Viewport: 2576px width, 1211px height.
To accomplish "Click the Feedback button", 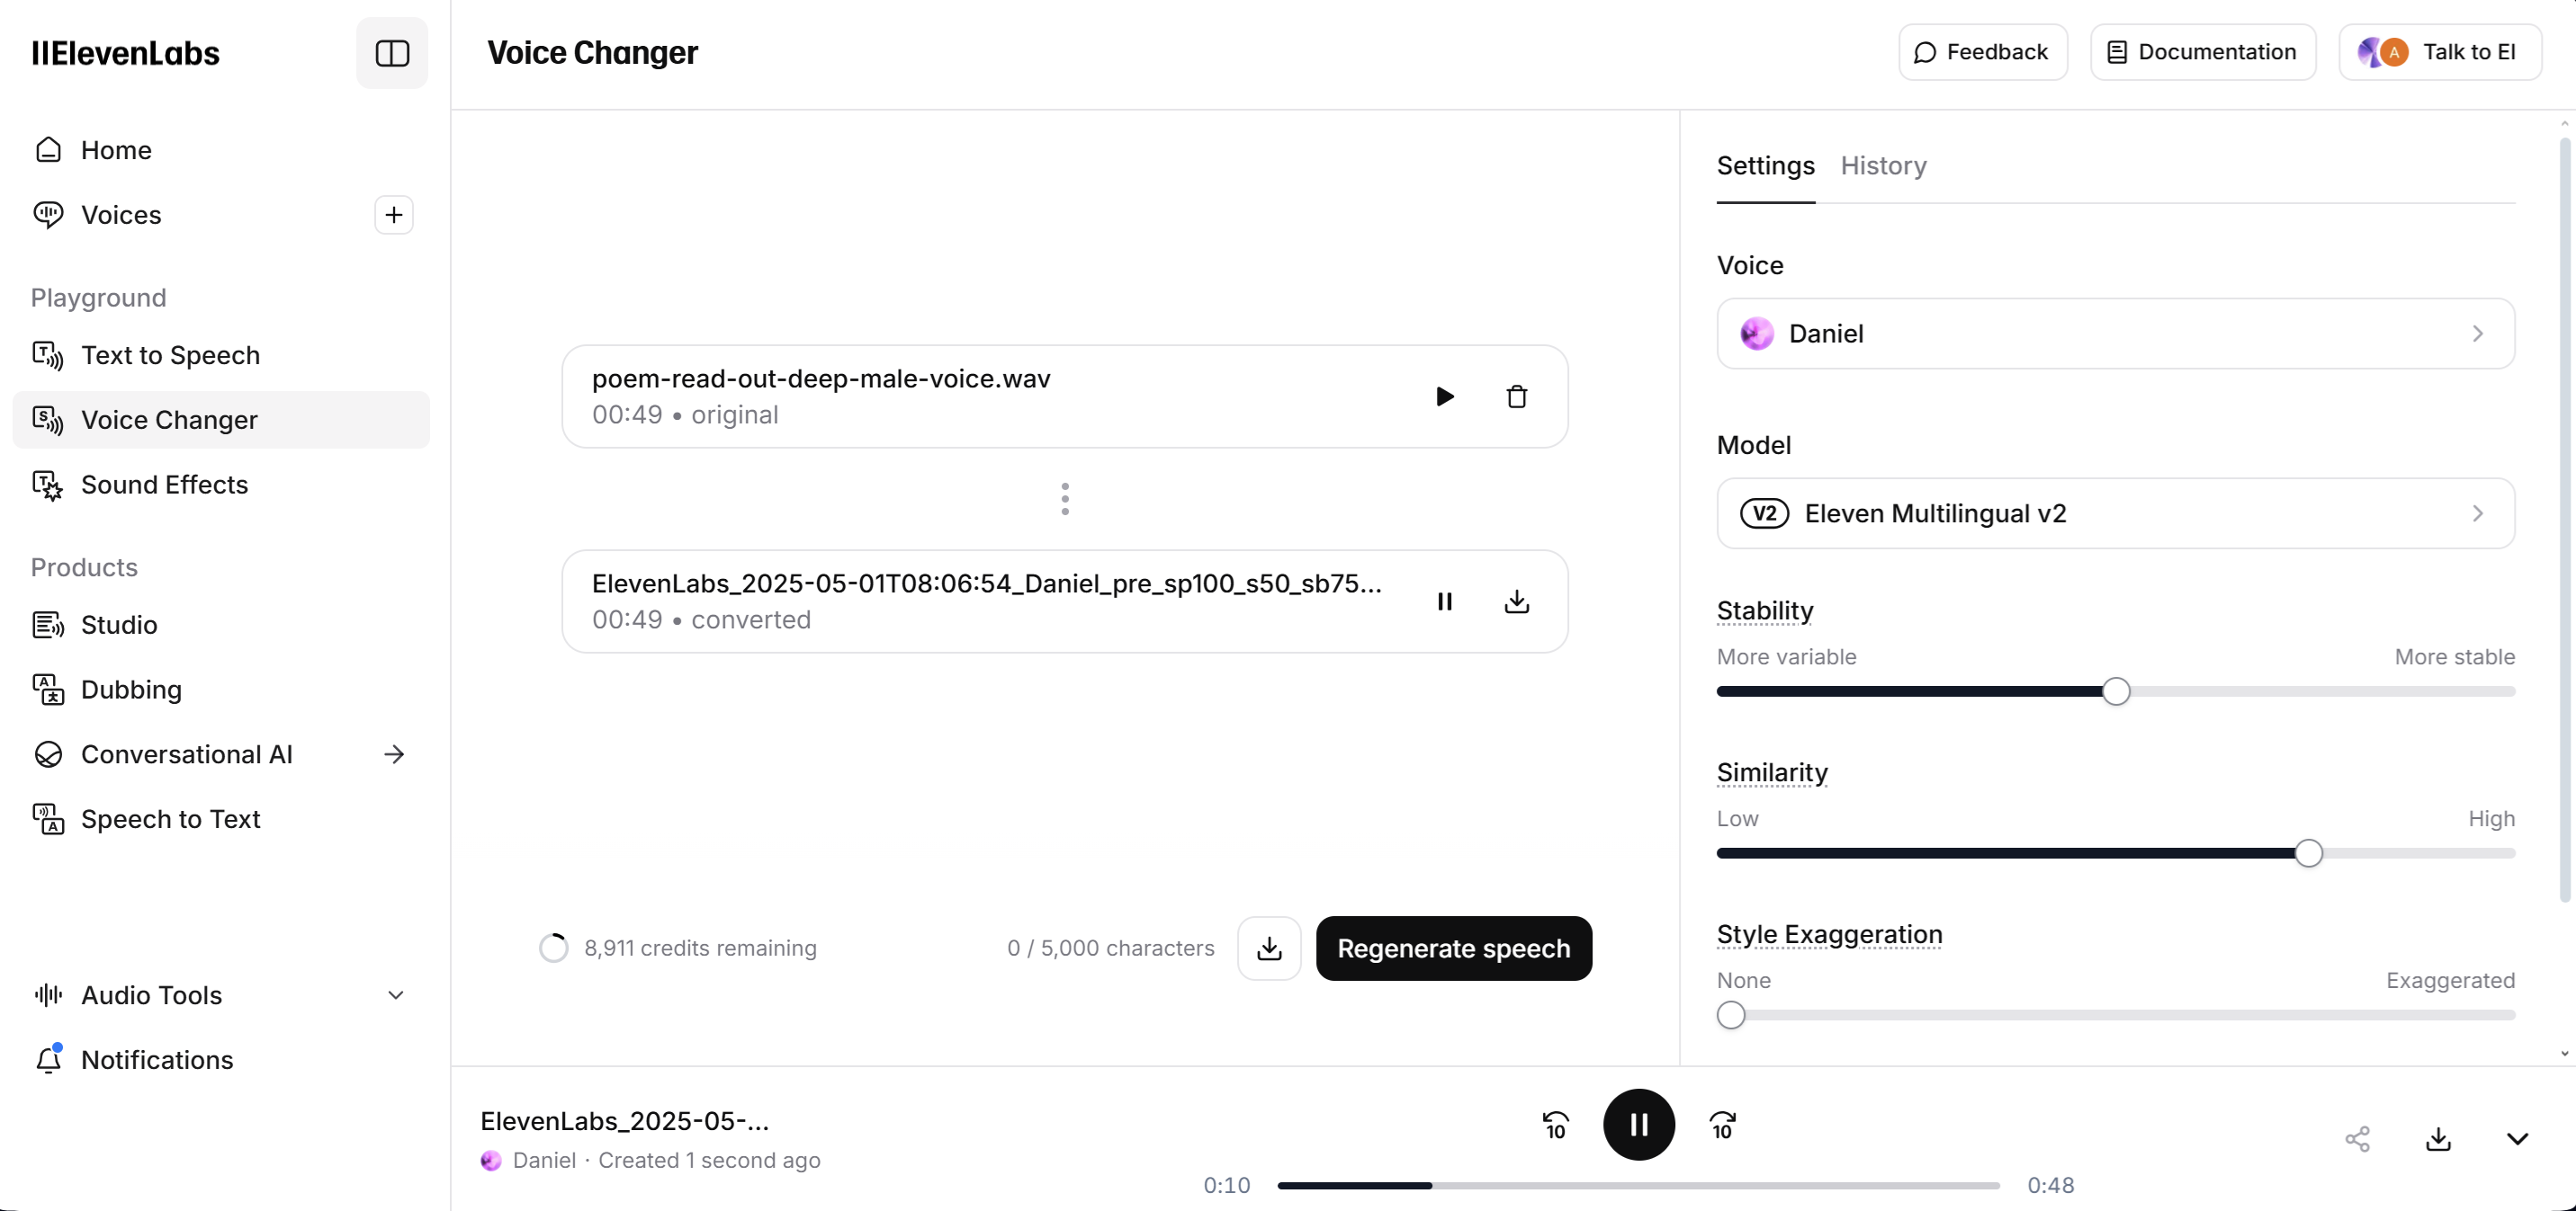I will pyautogui.click(x=1982, y=52).
